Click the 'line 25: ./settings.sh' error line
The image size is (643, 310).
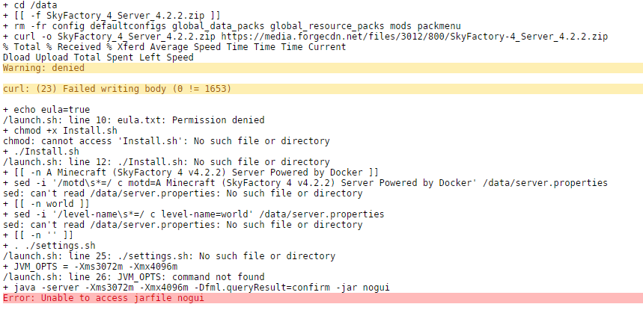pos(169,256)
